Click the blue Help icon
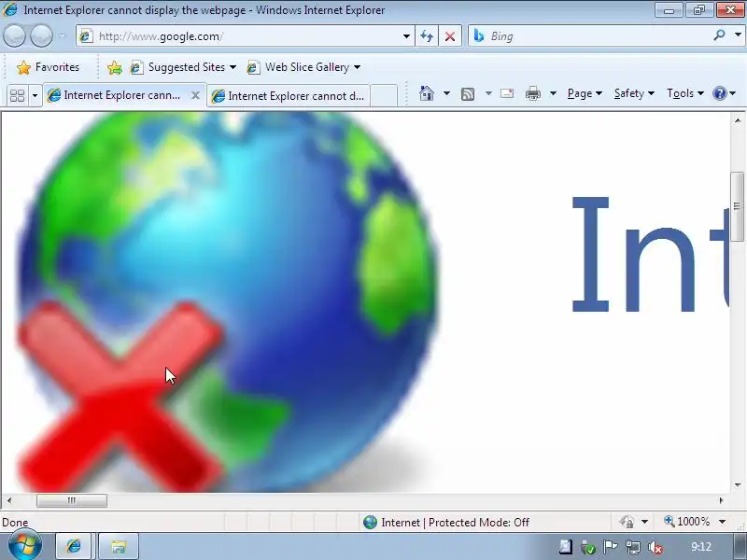747x560 pixels. (x=720, y=93)
